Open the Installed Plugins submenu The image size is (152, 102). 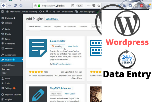[x=8, y=65]
